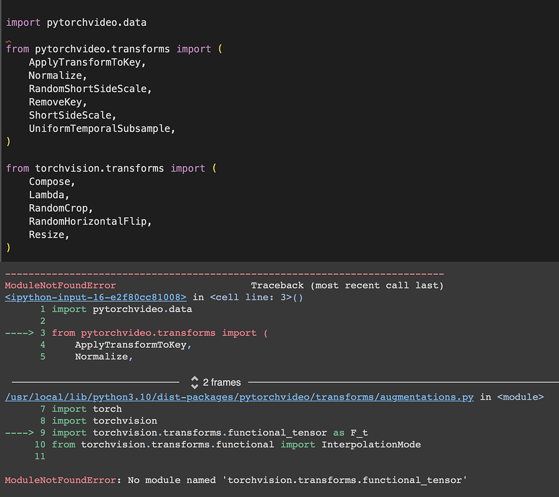The height and width of the screenshot is (497, 559).
Task: Open the augmentations.py file path link
Action: (x=239, y=397)
